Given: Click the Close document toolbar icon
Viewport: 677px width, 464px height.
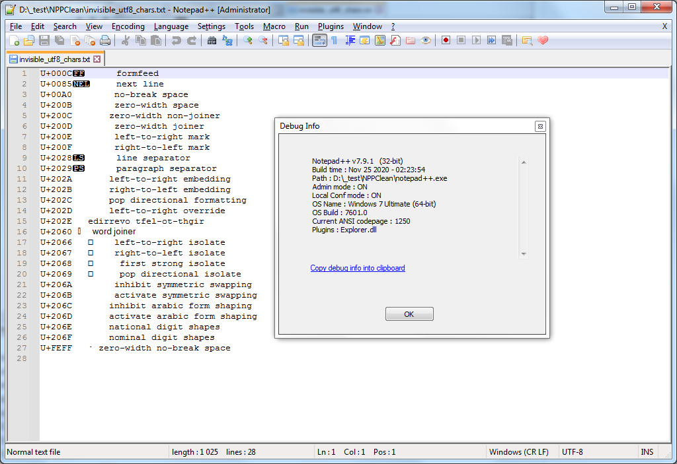Looking at the screenshot, I should (x=75, y=40).
